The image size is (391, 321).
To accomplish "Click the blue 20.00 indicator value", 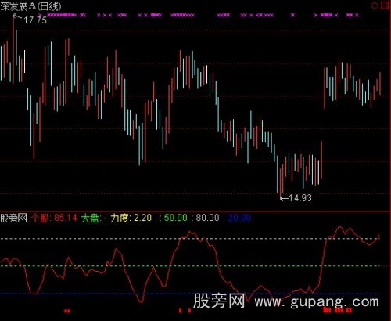I will (239, 218).
